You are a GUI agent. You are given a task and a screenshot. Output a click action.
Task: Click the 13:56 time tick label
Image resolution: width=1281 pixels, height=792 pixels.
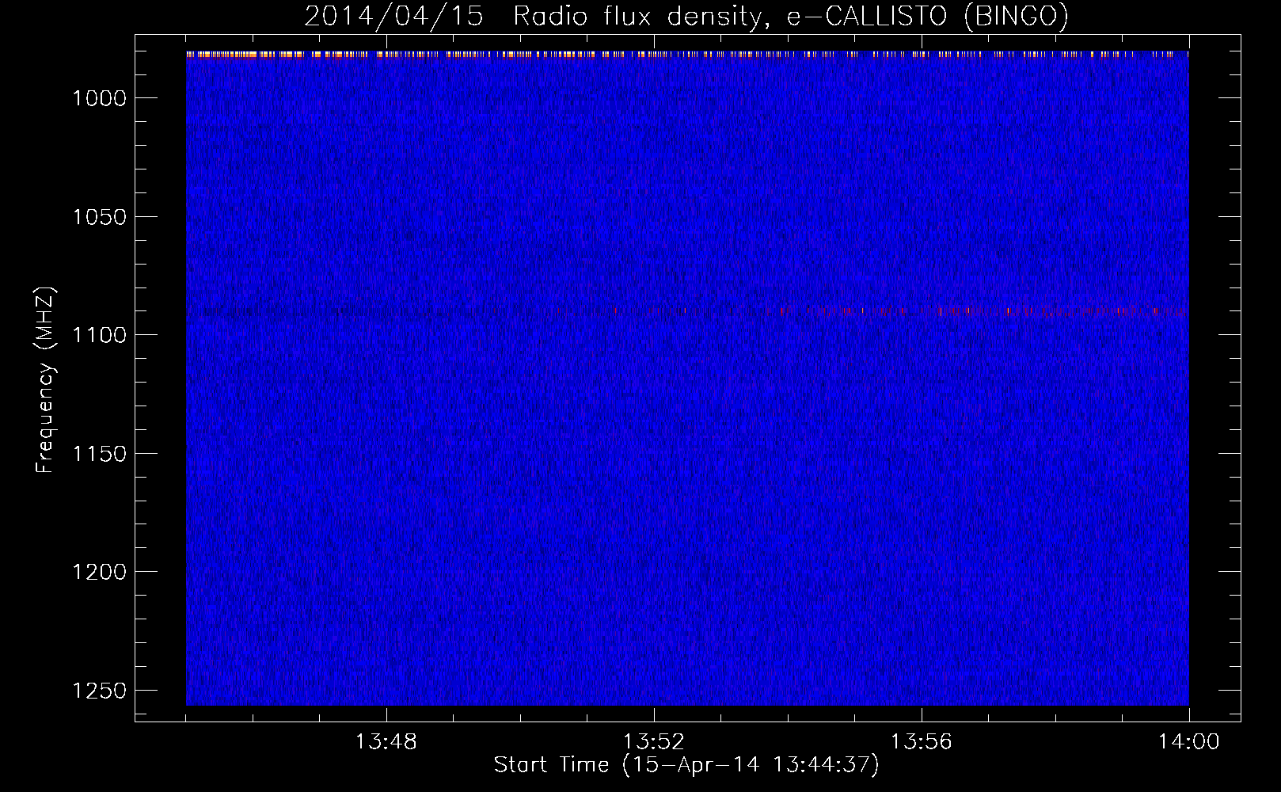(921, 742)
